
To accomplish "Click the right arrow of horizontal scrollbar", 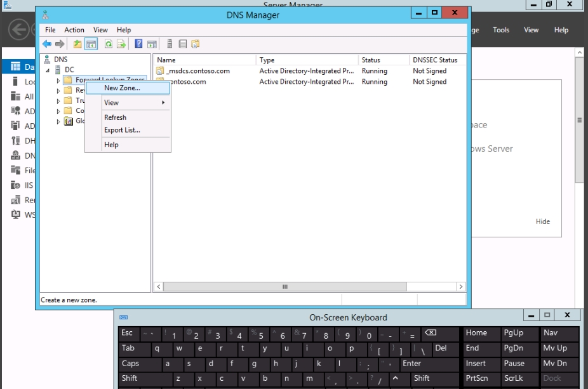I will pyautogui.click(x=461, y=287).
